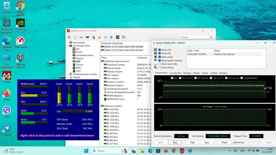Switch to the Voltages tab
Screen dimensions: 276x155
coord(187,73)
